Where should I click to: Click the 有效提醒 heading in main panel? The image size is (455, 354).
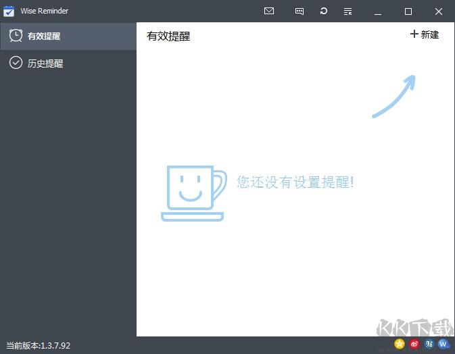[168, 36]
